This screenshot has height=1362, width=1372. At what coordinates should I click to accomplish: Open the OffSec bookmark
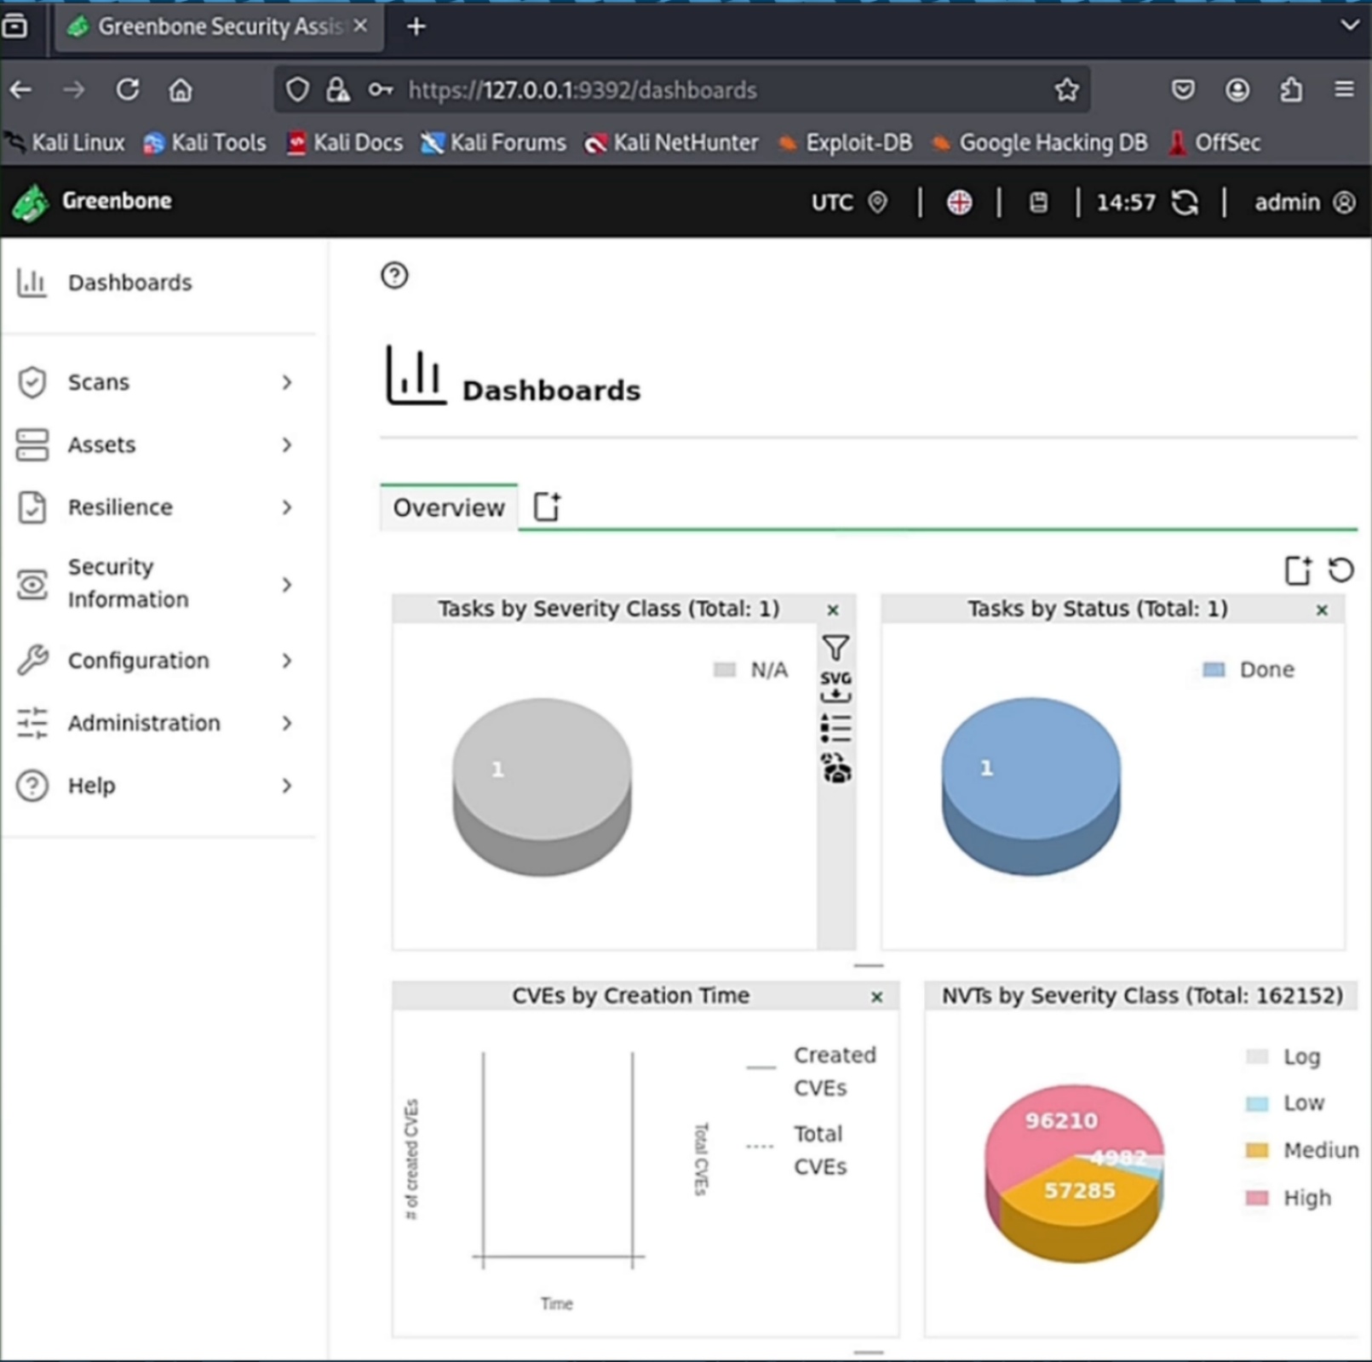pos(1214,142)
